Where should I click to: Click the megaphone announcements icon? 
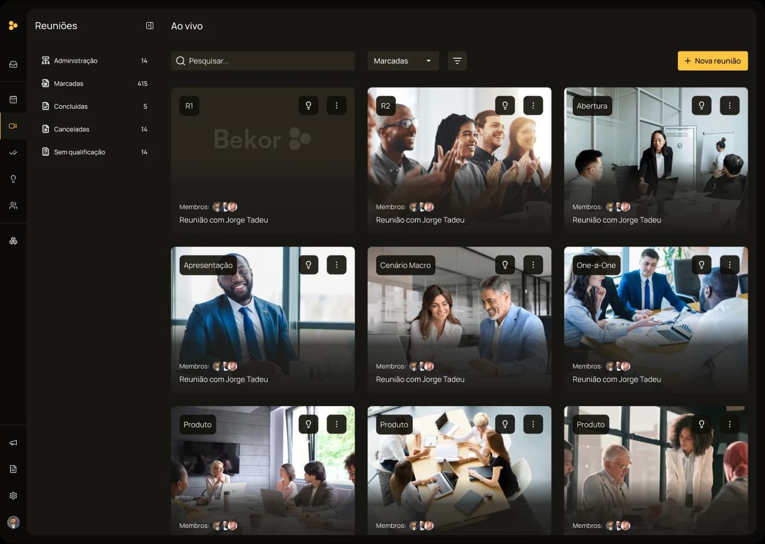click(13, 442)
